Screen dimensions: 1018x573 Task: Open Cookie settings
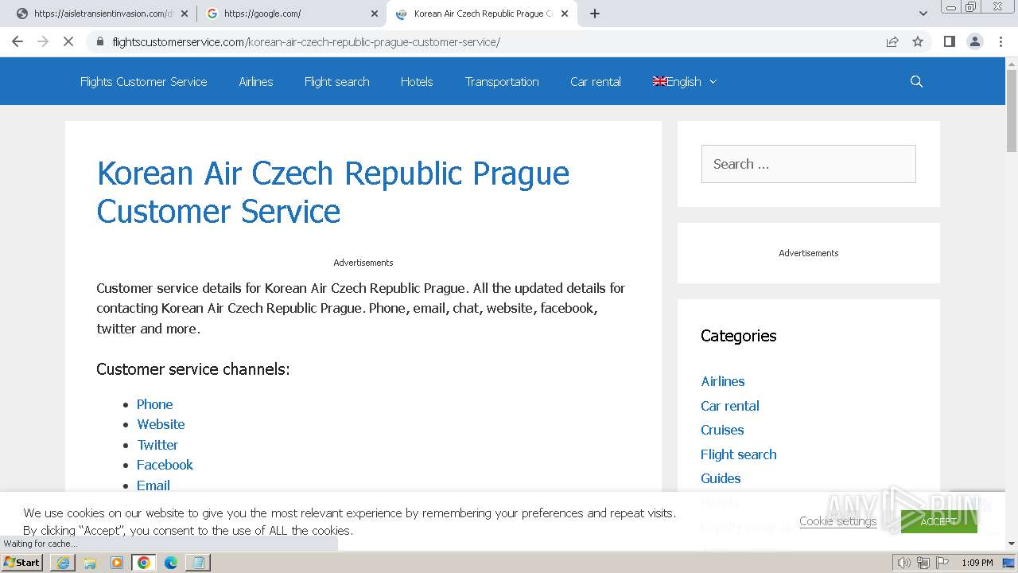(838, 521)
